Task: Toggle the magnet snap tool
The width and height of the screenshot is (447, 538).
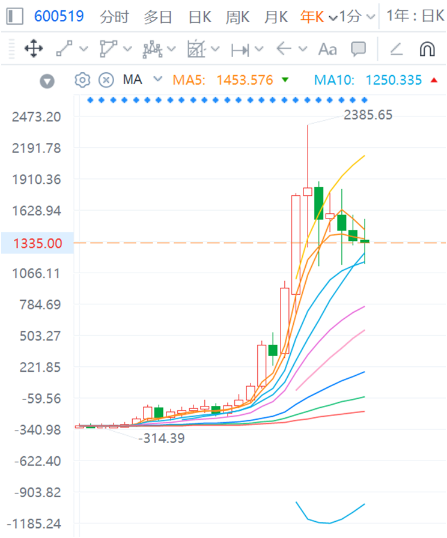Action: [x=427, y=49]
